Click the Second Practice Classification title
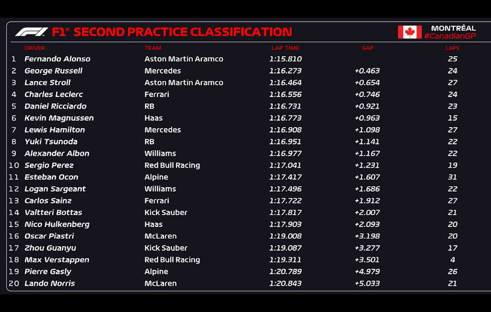This screenshot has width=491, height=312. pyautogui.click(x=182, y=32)
